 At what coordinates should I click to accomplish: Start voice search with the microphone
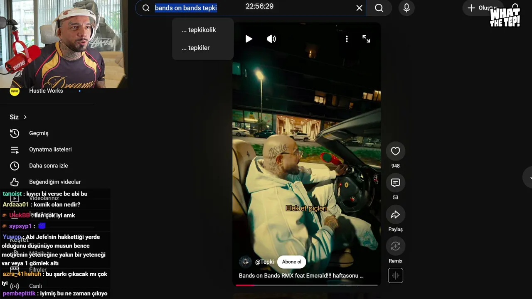(x=406, y=8)
